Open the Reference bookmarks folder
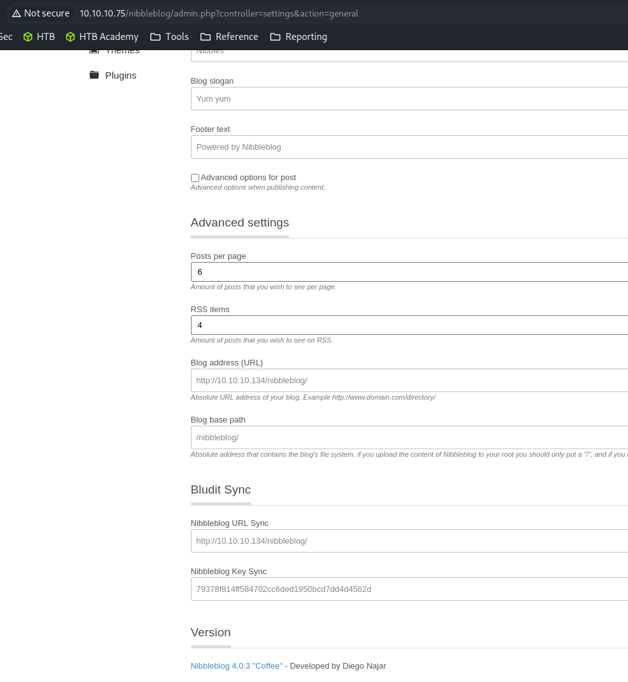This screenshot has height=682, width=628. point(229,37)
